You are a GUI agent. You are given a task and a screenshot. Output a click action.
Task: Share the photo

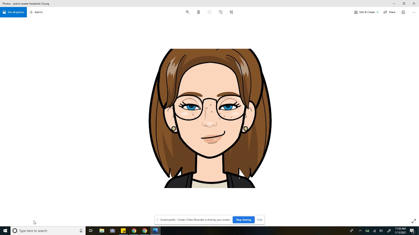390,12
